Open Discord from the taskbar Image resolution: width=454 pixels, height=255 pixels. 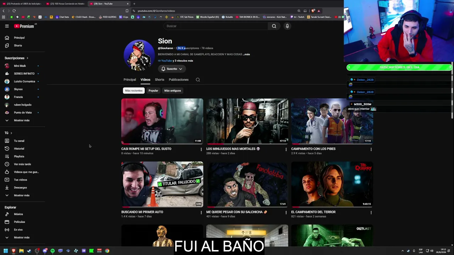click(x=45, y=251)
